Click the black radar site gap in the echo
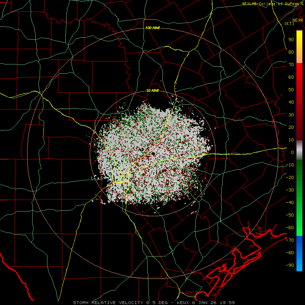Screen dimensions: 305x305 click(153, 154)
